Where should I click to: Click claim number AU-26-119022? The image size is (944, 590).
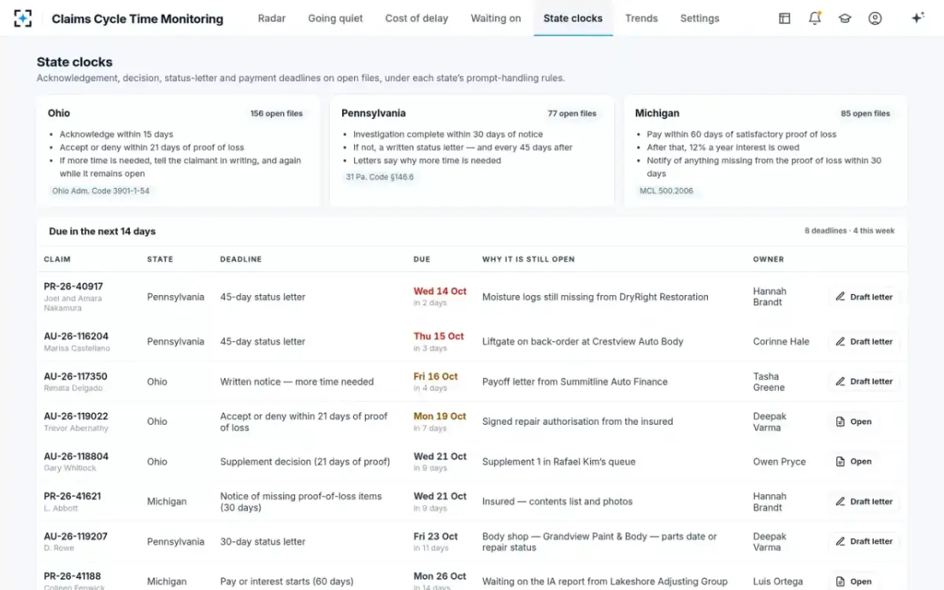(x=76, y=416)
